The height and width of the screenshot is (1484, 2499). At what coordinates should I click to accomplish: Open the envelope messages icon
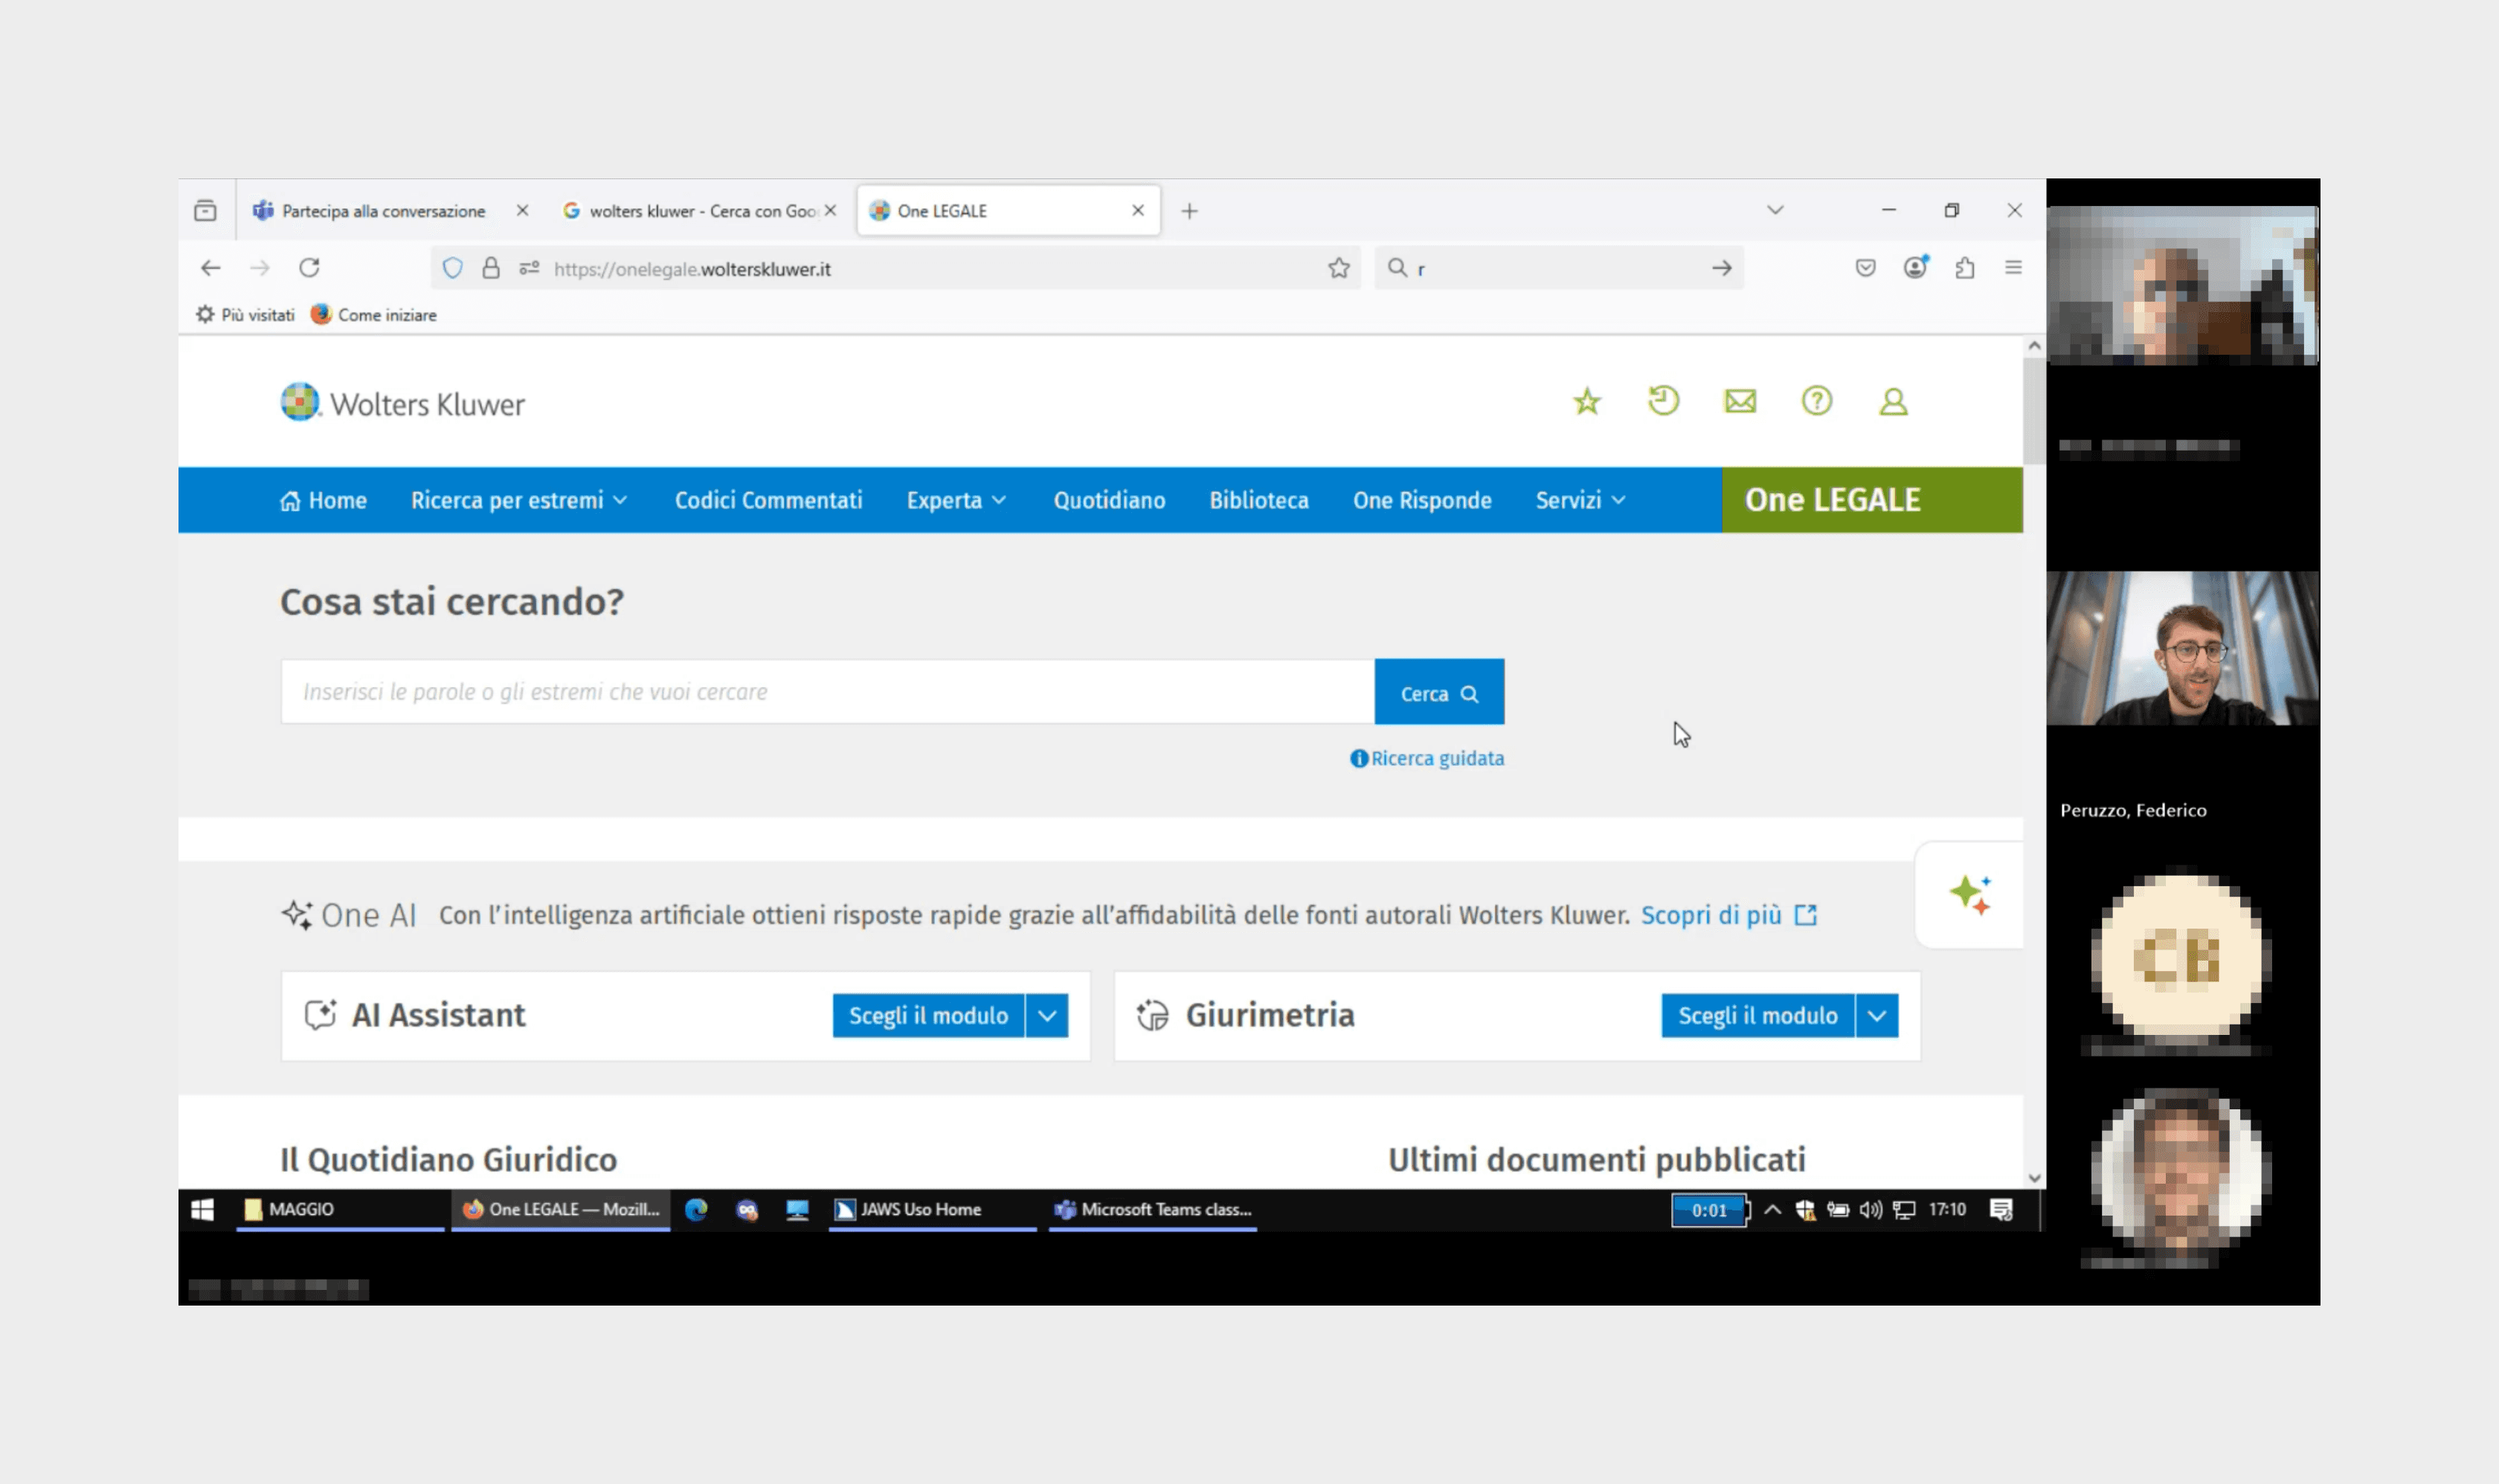[1740, 401]
